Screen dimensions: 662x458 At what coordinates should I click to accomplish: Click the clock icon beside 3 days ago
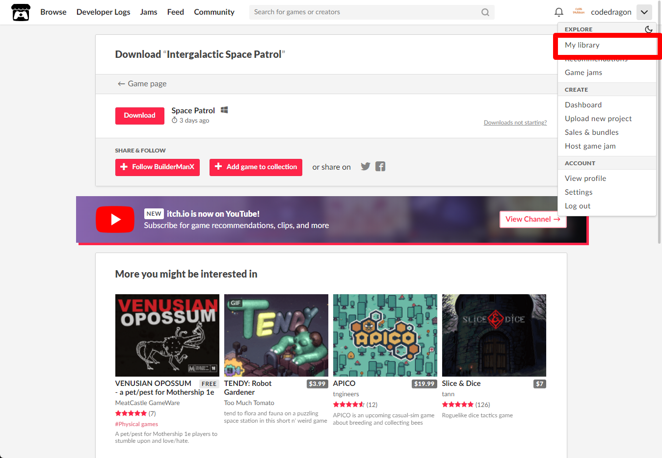[x=174, y=120]
